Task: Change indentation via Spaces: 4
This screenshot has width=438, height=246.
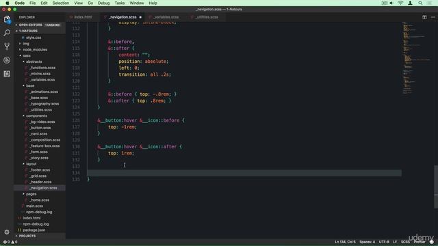Action: point(367,242)
